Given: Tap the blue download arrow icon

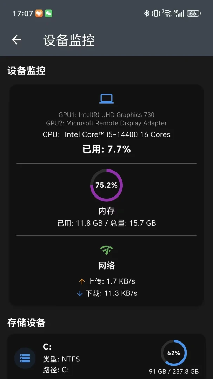Looking at the screenshot, I should [x=80, y=293].
